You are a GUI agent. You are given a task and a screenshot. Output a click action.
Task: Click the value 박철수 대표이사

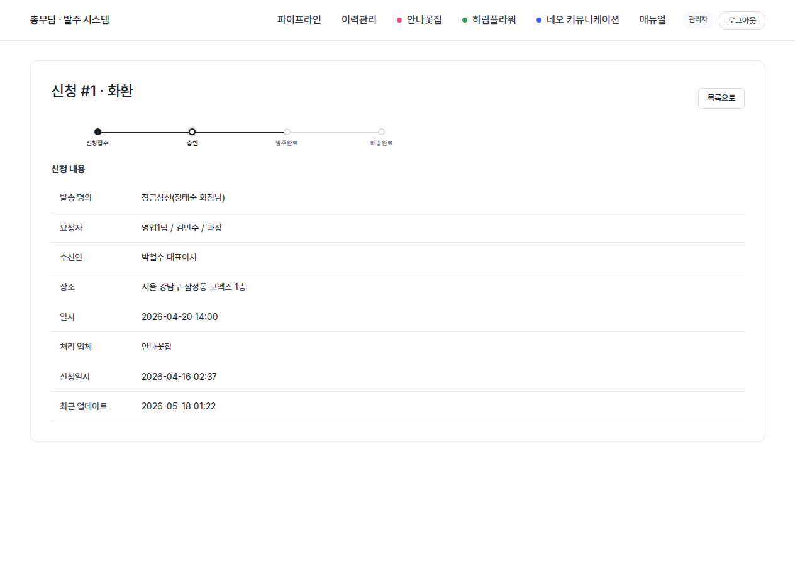click(x=169, y=257)
